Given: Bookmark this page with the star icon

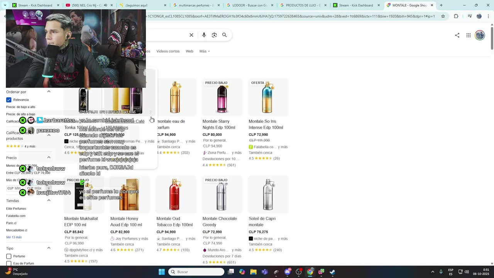Looking at the screenshot, I should [x=443, y=16].
